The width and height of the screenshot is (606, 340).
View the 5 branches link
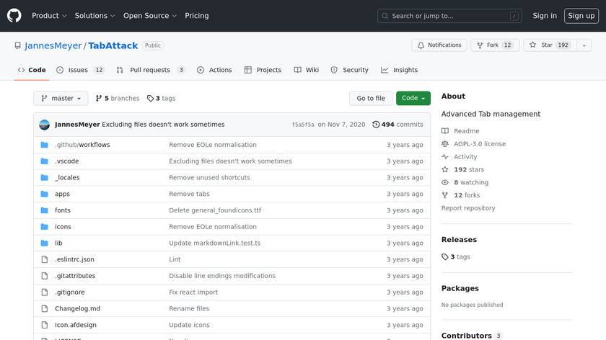click(118, 99)
